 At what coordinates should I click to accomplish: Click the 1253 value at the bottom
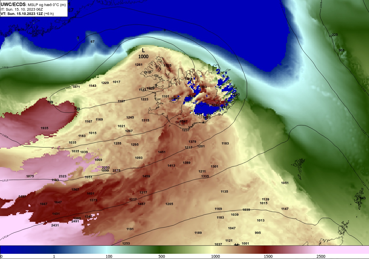point(126,243)
